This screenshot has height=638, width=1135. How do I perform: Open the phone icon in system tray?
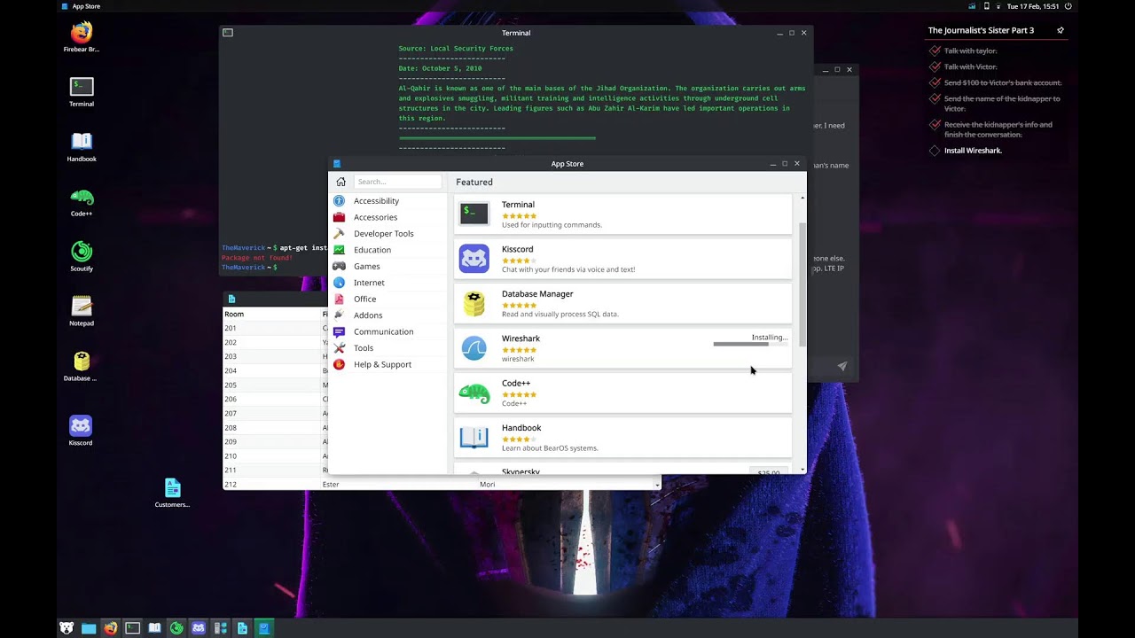pyautogui.click(x=986, y=6)
